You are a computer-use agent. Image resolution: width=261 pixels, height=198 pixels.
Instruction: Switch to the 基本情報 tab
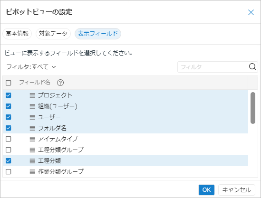[x=17, y=34]
